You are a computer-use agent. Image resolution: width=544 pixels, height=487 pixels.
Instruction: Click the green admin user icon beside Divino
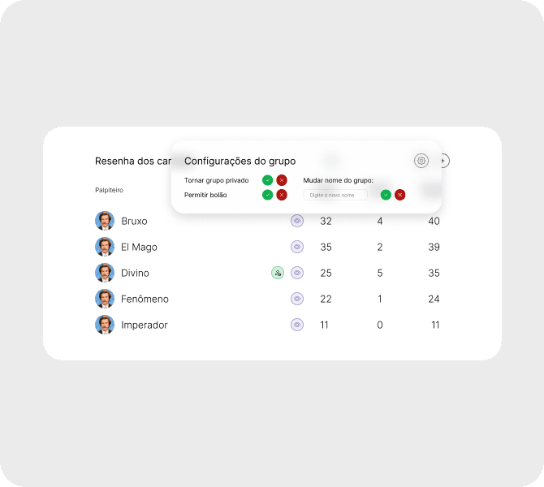278,273
